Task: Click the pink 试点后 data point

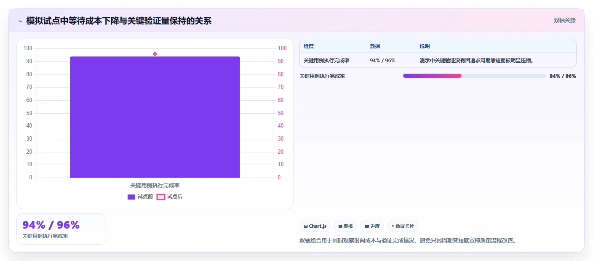Action: coord(155,54)
